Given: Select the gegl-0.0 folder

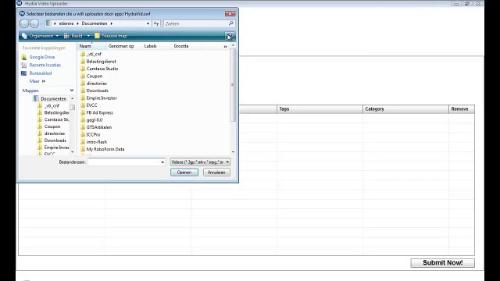Looking at the screenshot, I should [91, 120].
